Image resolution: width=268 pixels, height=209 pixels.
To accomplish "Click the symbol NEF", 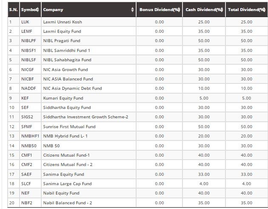I will click(26, 193).
